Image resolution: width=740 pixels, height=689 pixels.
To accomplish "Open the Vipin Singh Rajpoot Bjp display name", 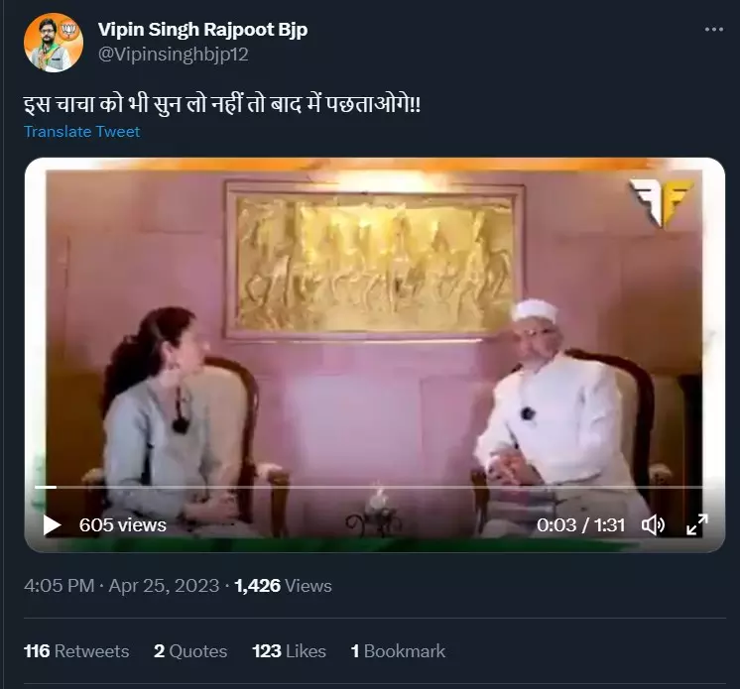I will 202,30.
